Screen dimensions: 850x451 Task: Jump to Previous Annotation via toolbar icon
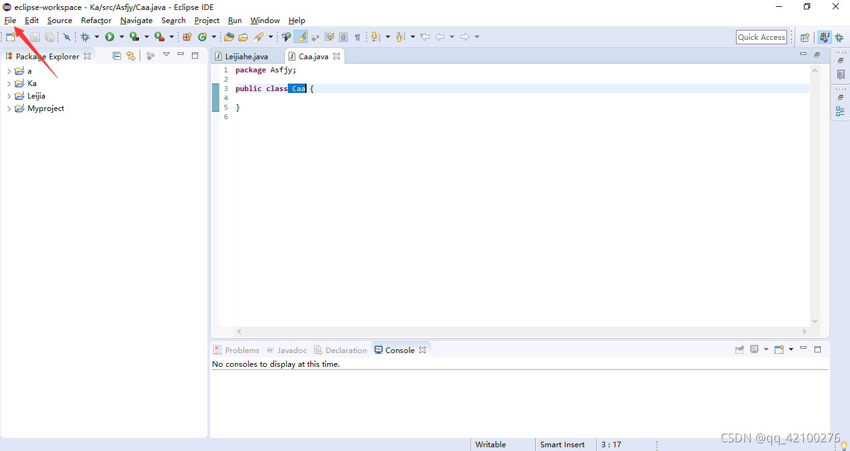[x=399, y=37]
